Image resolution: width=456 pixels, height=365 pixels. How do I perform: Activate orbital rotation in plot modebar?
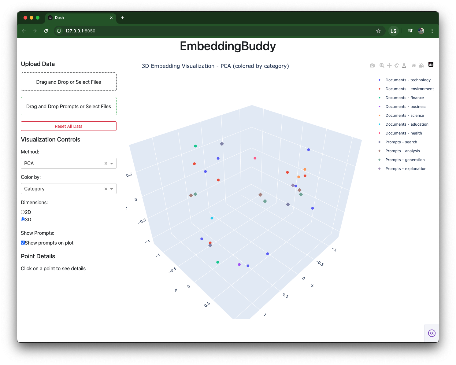pyautogui.click(x=397, y=65)
